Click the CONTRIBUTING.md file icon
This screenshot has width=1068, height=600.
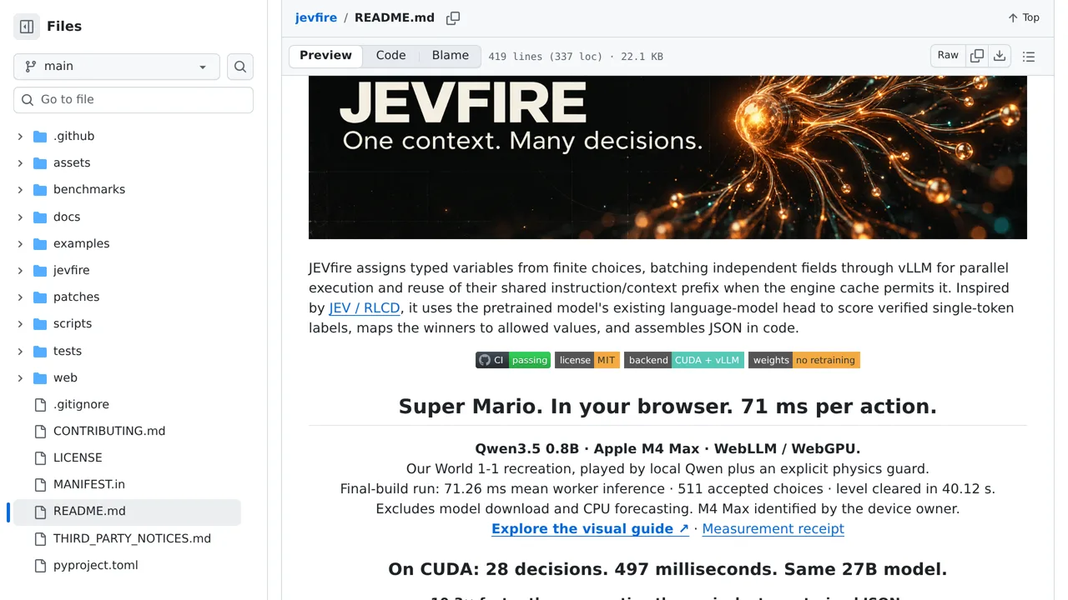point(40,431)
